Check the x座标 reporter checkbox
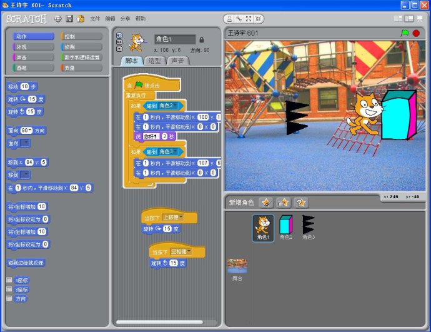 [9, 279]
